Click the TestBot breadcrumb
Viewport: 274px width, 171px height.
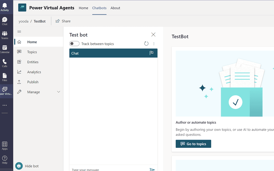tap(40, 21)
